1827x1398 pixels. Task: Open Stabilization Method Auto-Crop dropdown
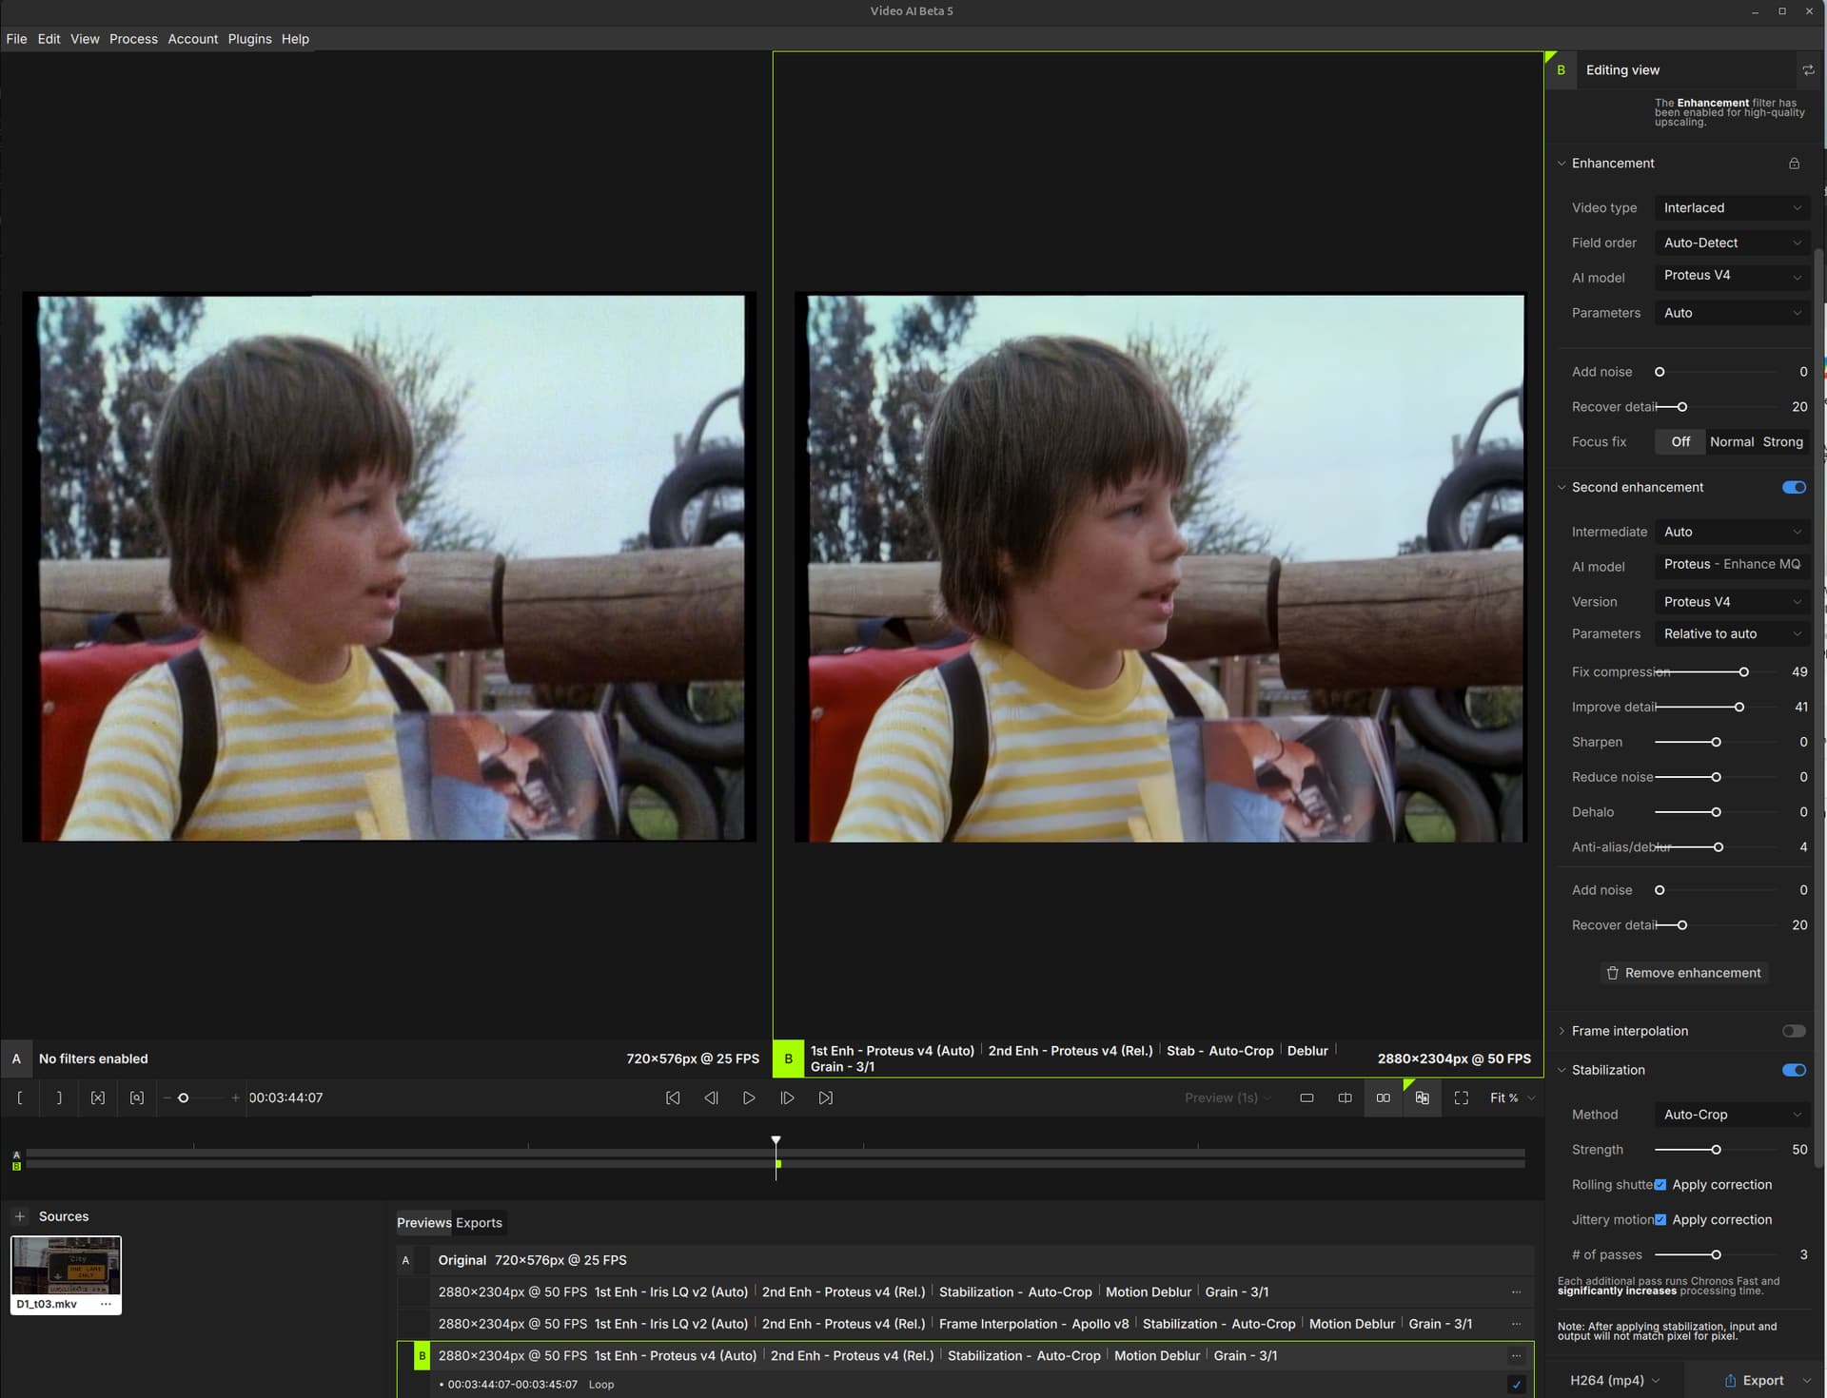pyautogui.click(x=1731, y=1115)
